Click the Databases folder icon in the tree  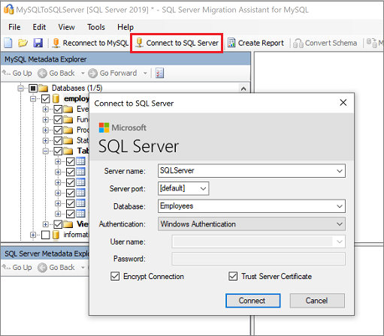(x=44, y=88)
